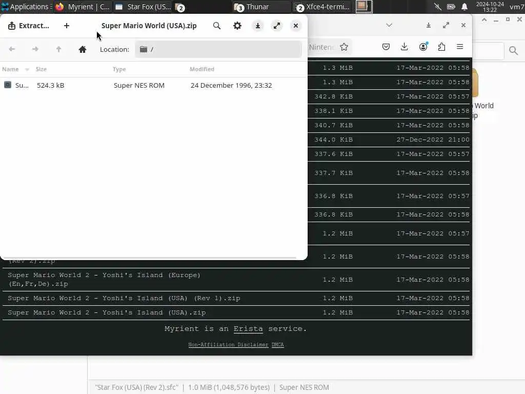Click the date and time clock in panel

coord(490,7)
